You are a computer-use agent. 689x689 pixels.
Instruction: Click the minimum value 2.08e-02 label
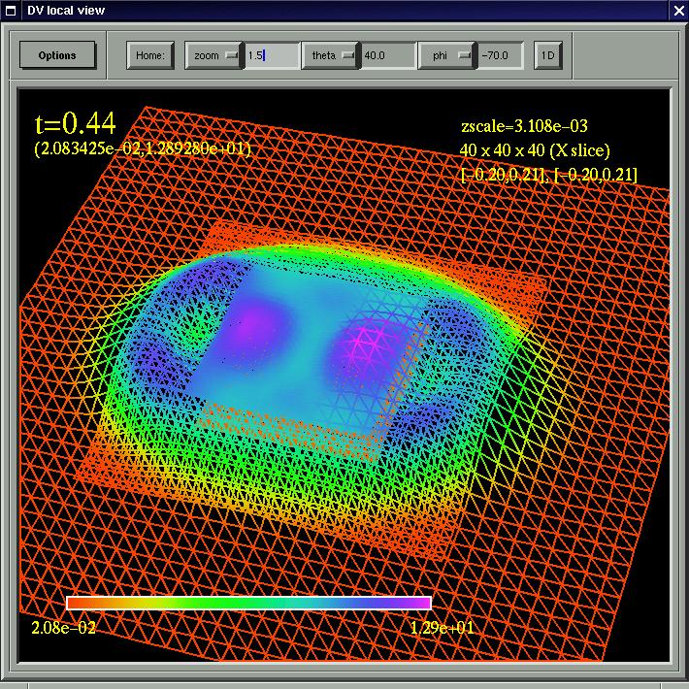coord(64,628)
